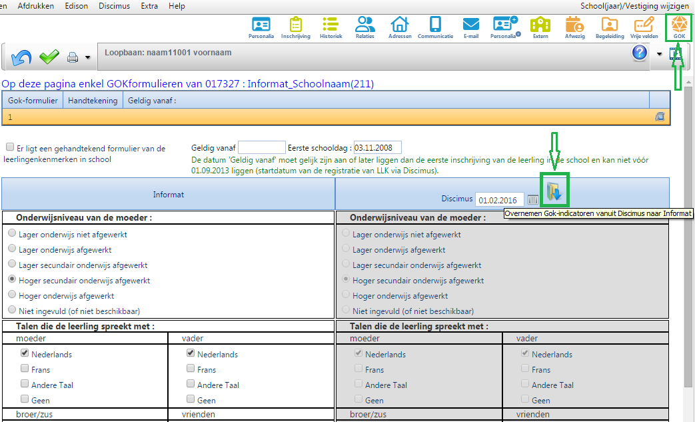Select the GOK icon
This screenshot has width=695, height=422.
pyautogui.click(x=679, y=27)
